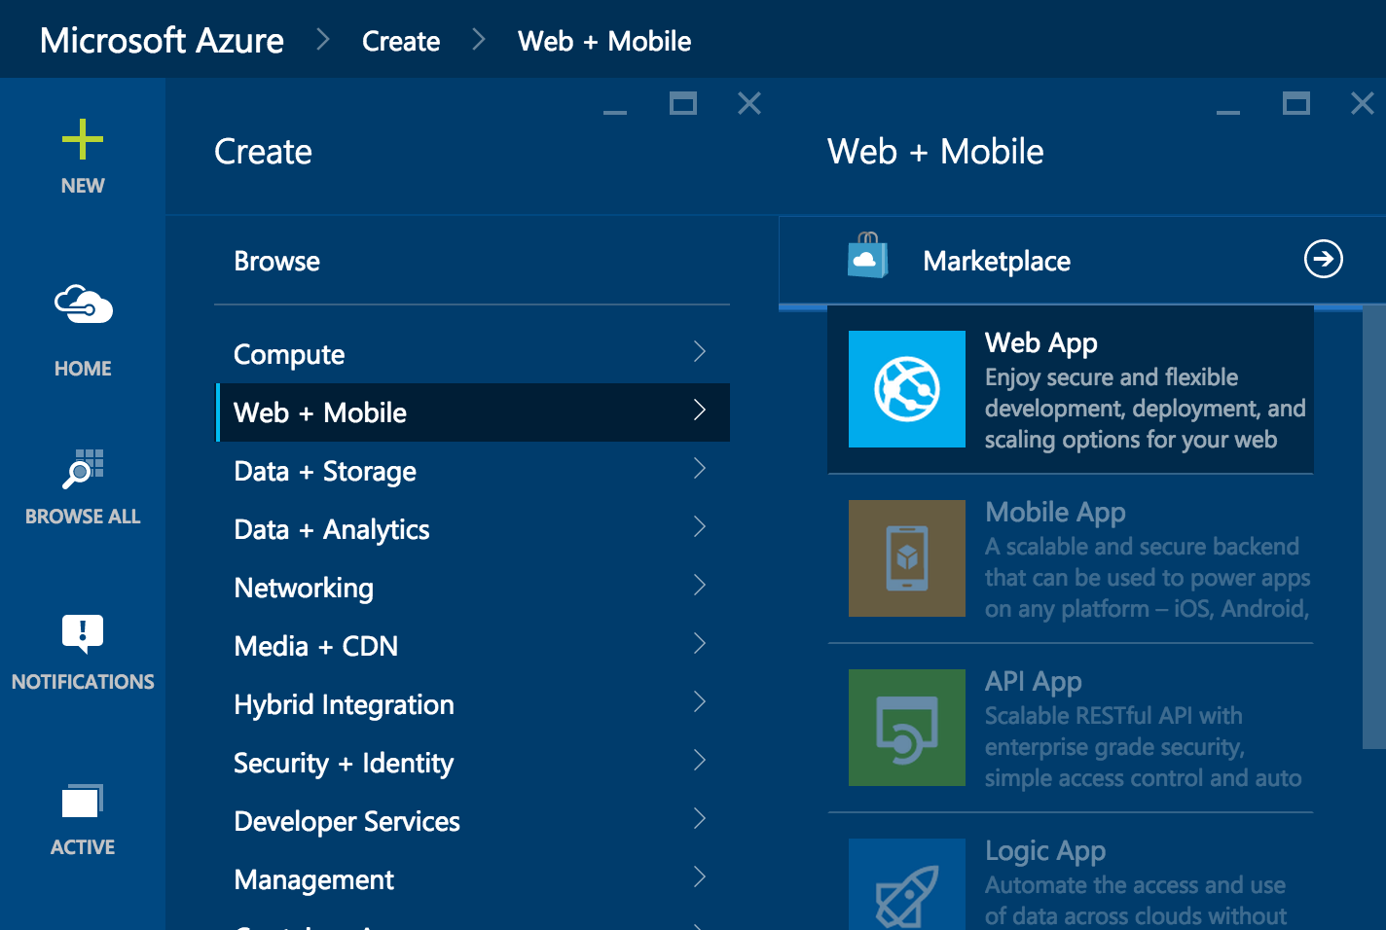Expand the Web + Mobile chevron

[x=700, y=410]
